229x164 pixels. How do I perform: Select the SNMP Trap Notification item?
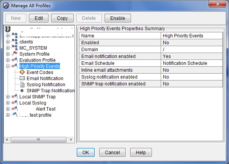click(x=50, y=91)
